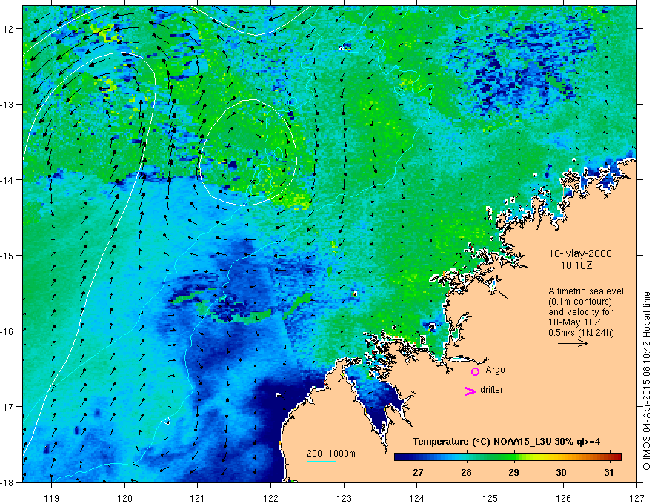Click the cyan 200 1000m isobath line sample
This screenshot has height=504, width=652.
tap(322, 461)
